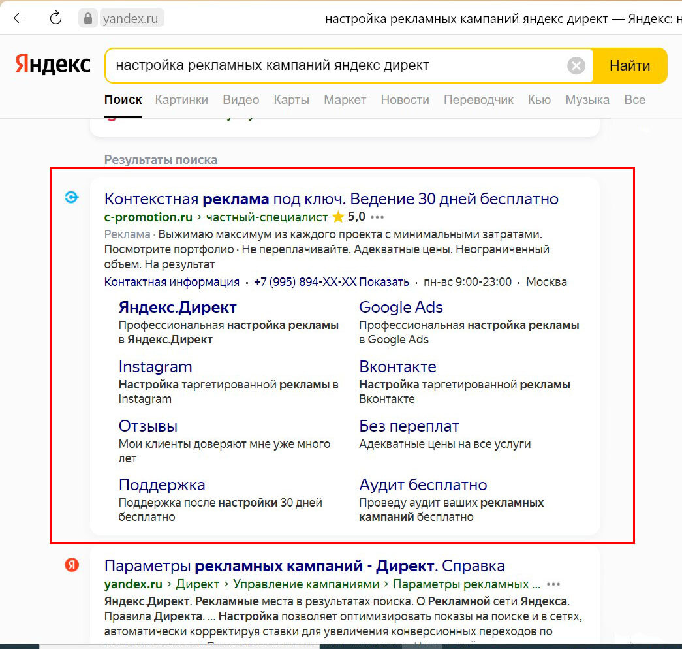
Task: Click the Результаты поиска heading
Action: [161, 160]
